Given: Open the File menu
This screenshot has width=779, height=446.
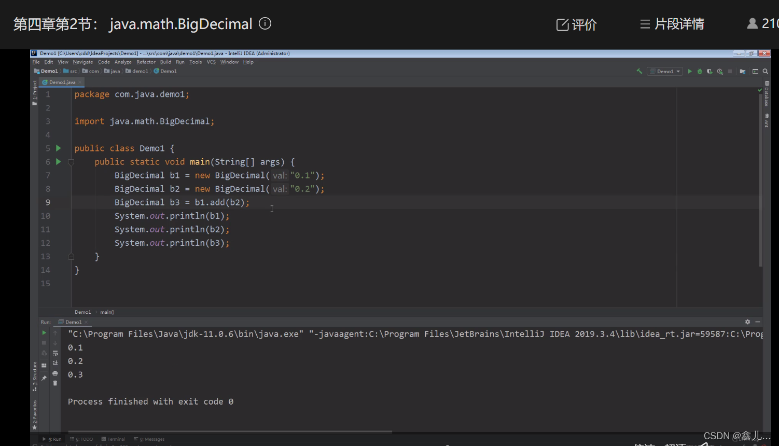Looking at the screenshot, I should (36, 62).
